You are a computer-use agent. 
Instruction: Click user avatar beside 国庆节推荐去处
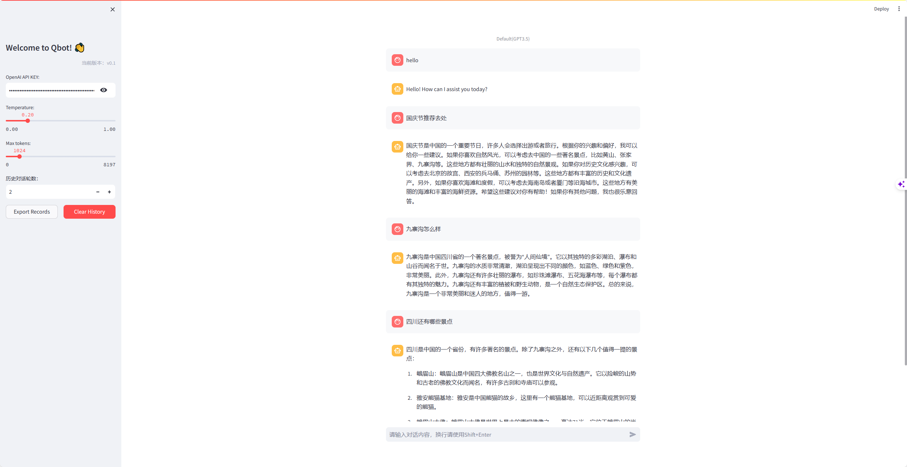point(397,118)
